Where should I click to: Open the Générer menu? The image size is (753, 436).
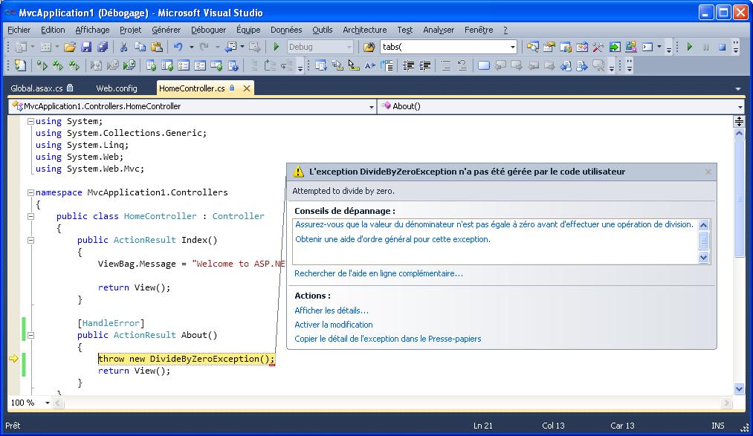point(167,30)
